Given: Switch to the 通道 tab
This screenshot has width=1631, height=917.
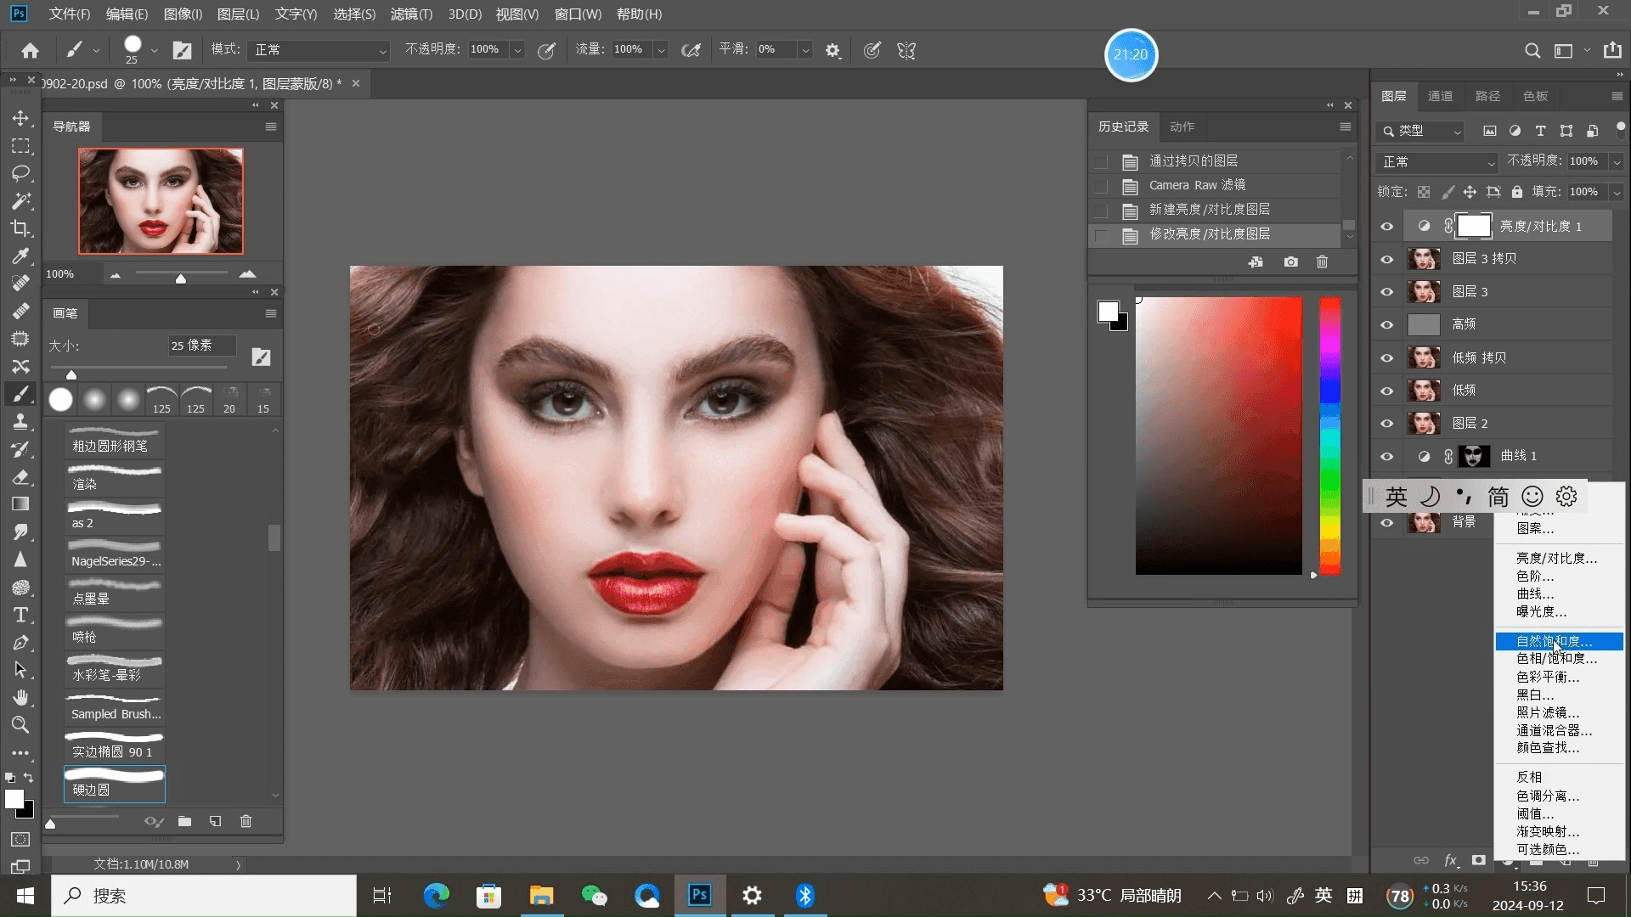Looking at the screenshot, I should tap(1440, 96).
